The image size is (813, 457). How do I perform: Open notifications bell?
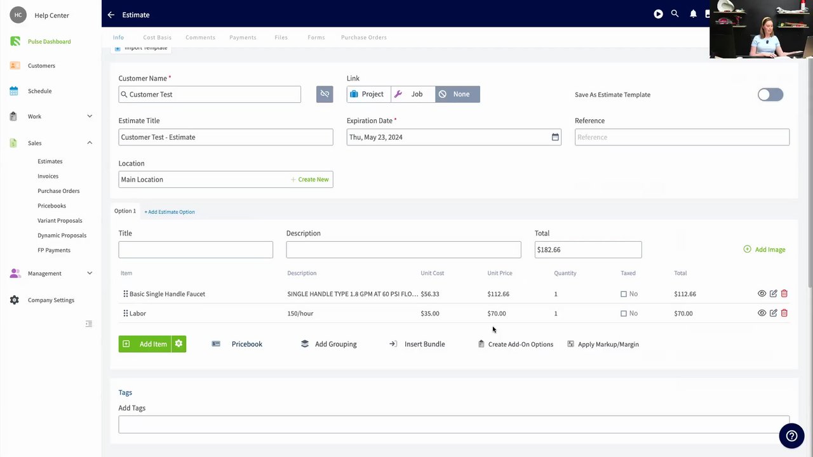tap(693, 14)
